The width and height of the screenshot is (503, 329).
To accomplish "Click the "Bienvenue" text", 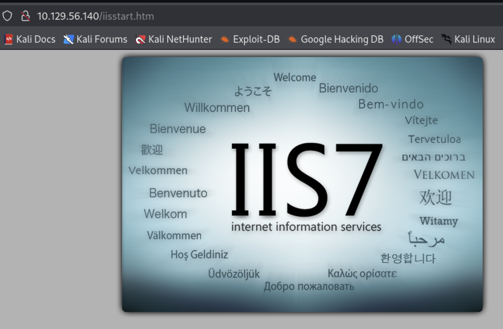I will tap(178, 129).
